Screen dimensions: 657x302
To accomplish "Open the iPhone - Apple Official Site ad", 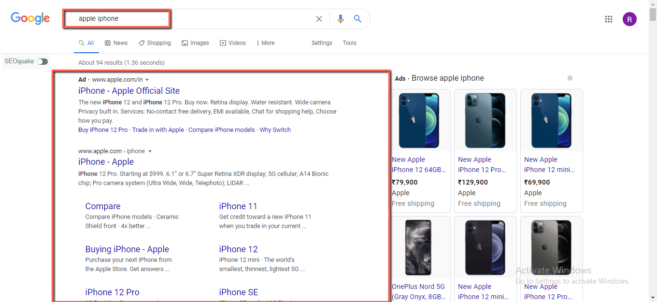I will tap(129, 91).
